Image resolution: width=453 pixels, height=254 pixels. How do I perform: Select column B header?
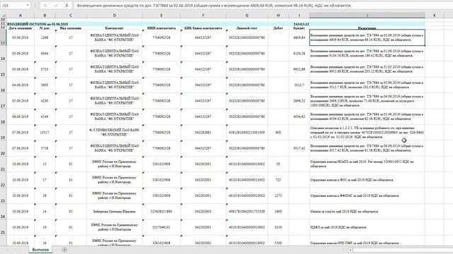click(45, 16)
